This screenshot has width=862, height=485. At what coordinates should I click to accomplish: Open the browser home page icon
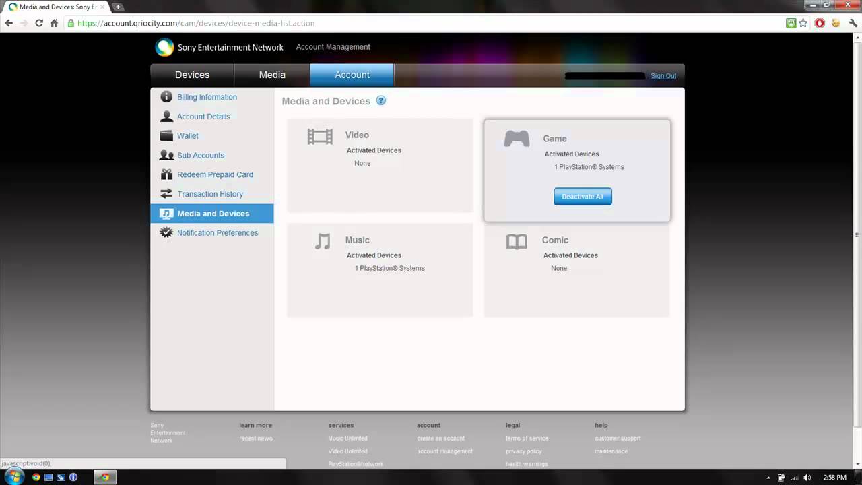tap(55, 23)
